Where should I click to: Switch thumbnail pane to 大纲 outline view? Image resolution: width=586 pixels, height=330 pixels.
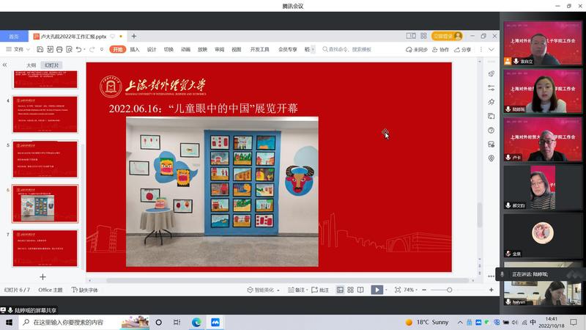31,65
